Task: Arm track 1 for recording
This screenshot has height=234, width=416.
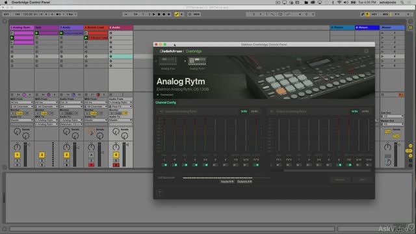Action: [17, 165]
